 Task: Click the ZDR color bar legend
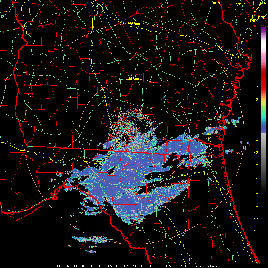pyautogui.click(x=263, y=133)
